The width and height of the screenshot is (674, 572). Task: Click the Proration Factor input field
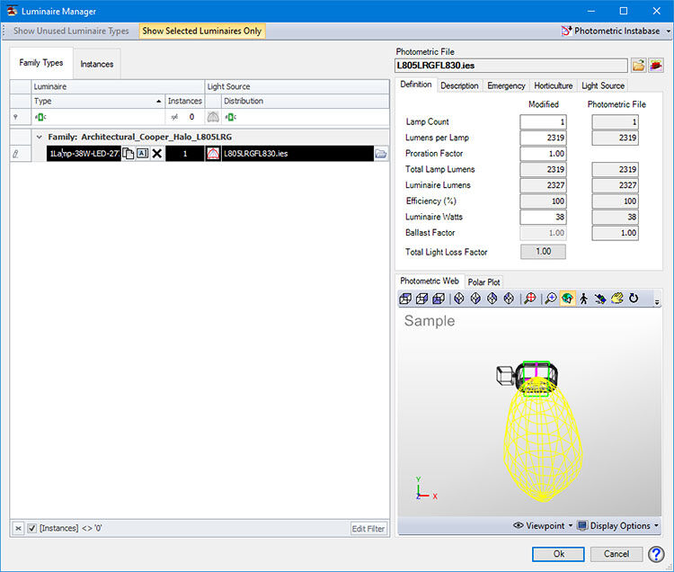coord(543,154)
